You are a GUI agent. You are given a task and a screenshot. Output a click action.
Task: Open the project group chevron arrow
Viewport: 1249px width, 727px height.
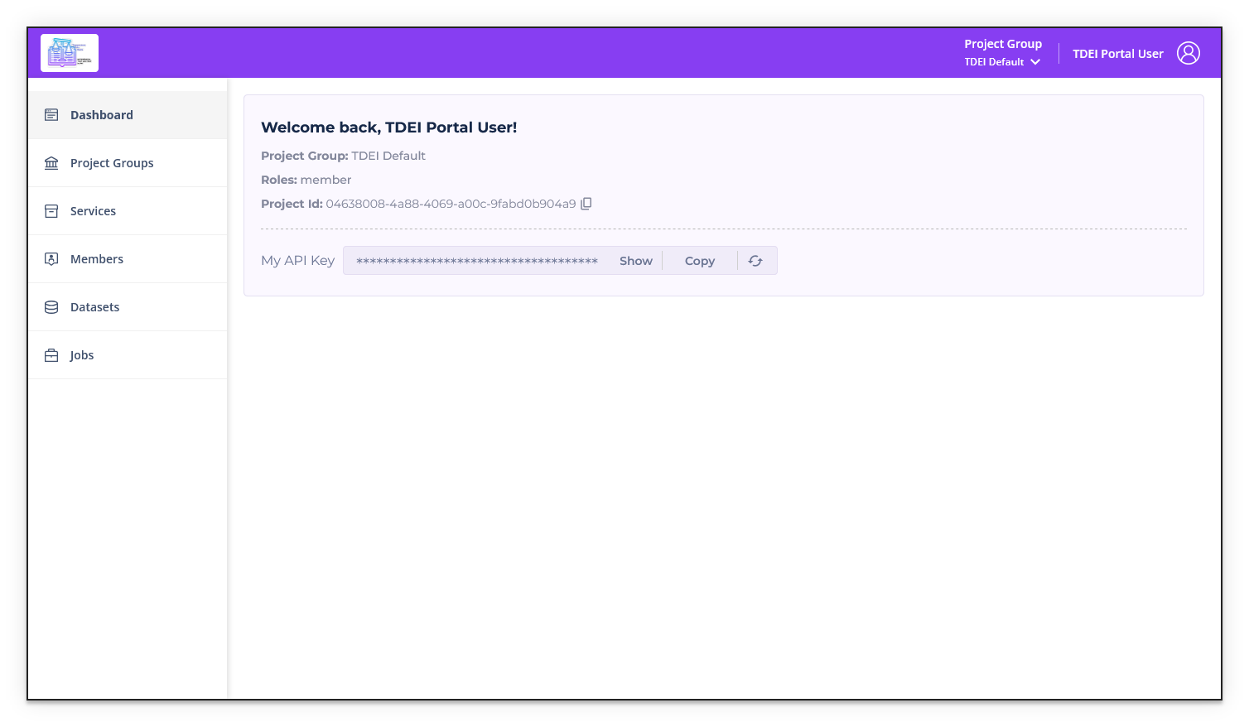click(x=1035, y=61)
